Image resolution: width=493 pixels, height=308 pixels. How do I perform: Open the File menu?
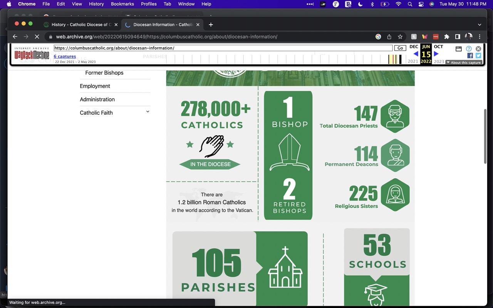(x=46, y=4)
